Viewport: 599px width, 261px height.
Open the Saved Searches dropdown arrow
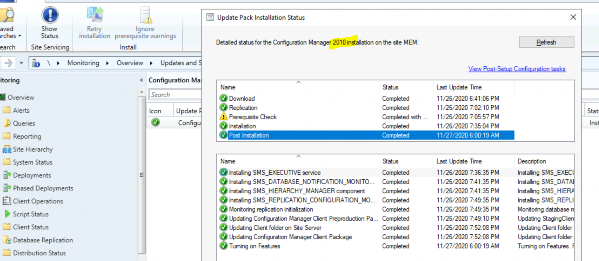pyautogui.click(x=20, y=36)
